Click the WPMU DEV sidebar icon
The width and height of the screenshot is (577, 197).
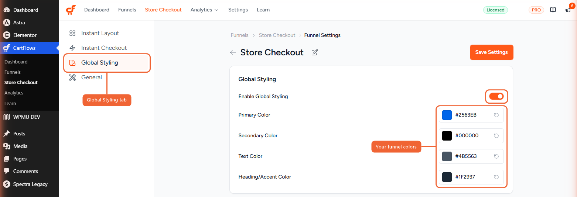click(6, 117)
